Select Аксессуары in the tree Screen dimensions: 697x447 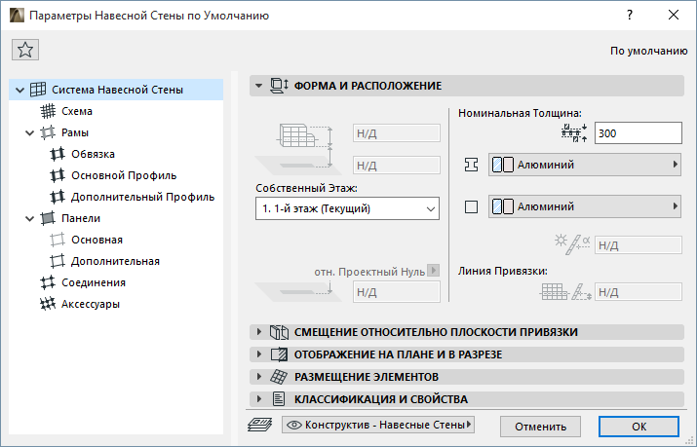pyautogui.click(x=91, y=304)
